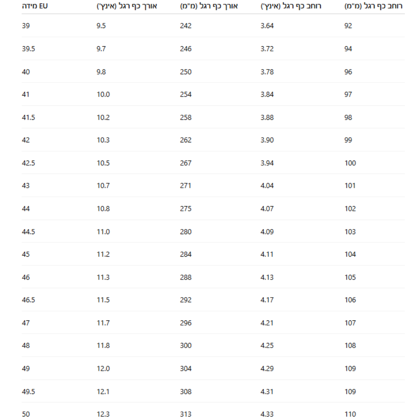Click the אורך כף רגל (מ"מ) header
The height and width of the screenshot is (420, 420).
pos(209,6)
